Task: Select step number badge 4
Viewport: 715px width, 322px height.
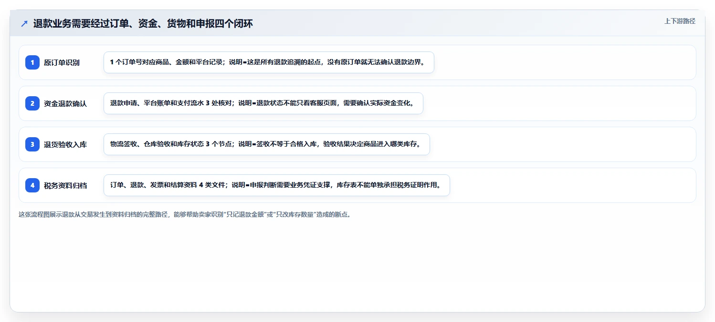Action: pyautogui.click(x=32, y=185)
